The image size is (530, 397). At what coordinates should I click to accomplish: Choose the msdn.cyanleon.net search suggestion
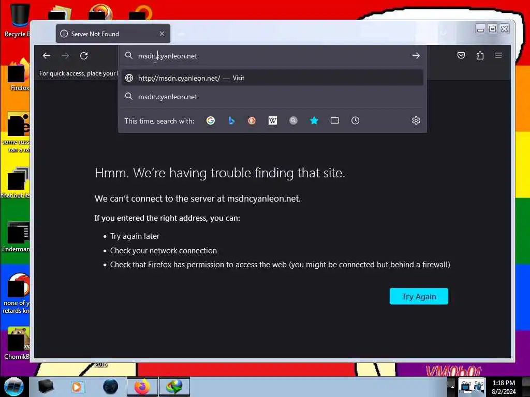coord(272,97)
